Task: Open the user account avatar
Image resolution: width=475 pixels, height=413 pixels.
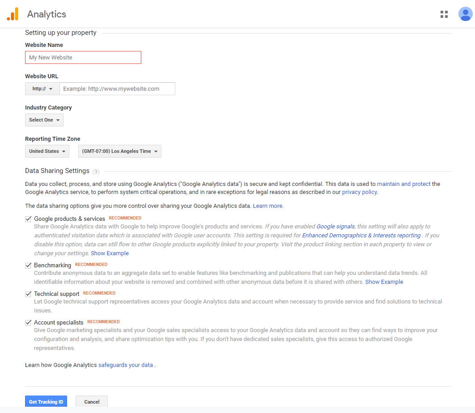Action: click(465, 14)
